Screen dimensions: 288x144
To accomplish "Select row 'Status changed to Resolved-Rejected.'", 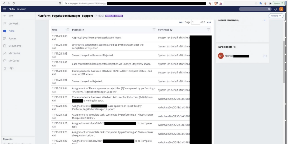I will coord(131,55).
